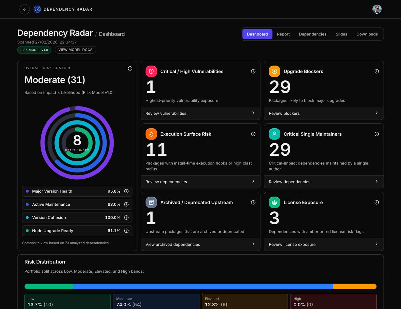Screen dimensions: 401x309
Task: Click the person icon on Critical Single Maintainers
Action: tap(274, 134)
